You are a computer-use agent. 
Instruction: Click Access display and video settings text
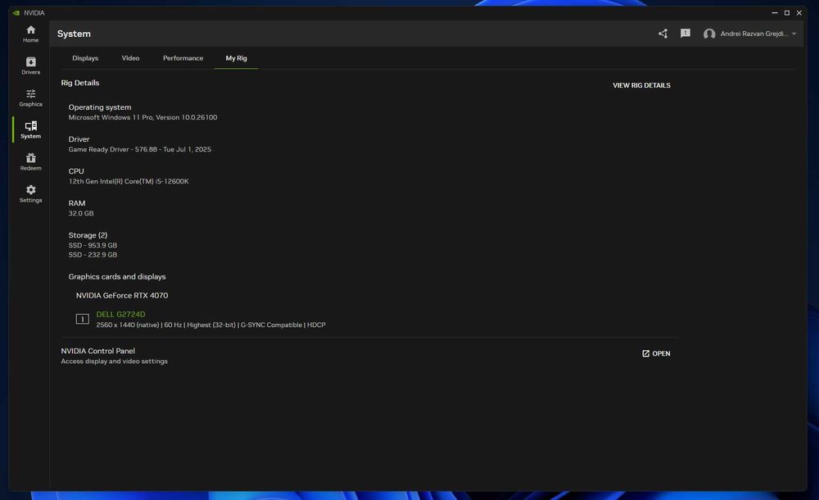[x=114, y=361]
